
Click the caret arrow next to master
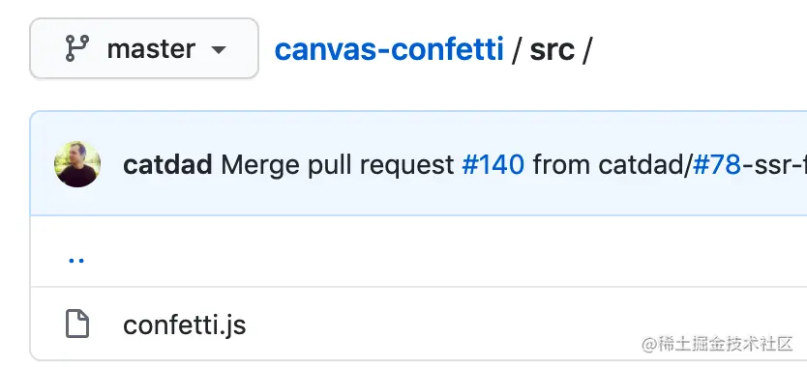point(219,50)
